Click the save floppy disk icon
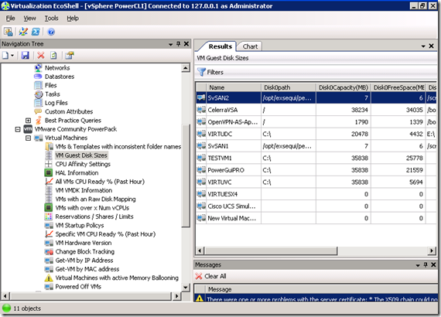Image resolution: width=441 pixels, height=317 pixels. pos(26,56)
